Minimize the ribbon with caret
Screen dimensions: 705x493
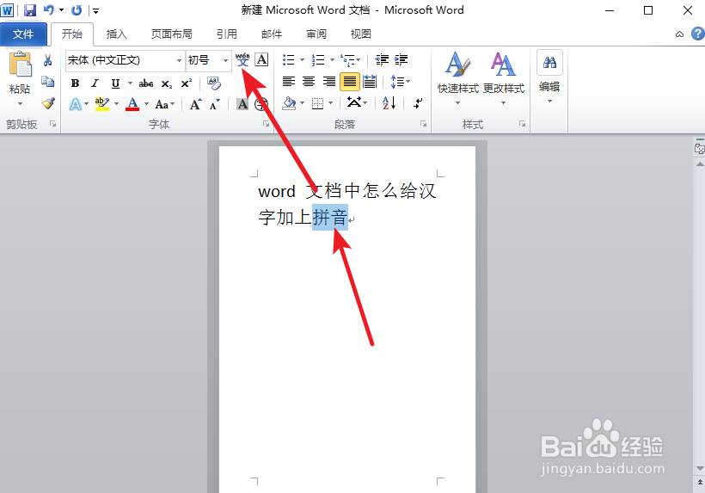click(x=680, y=34)
